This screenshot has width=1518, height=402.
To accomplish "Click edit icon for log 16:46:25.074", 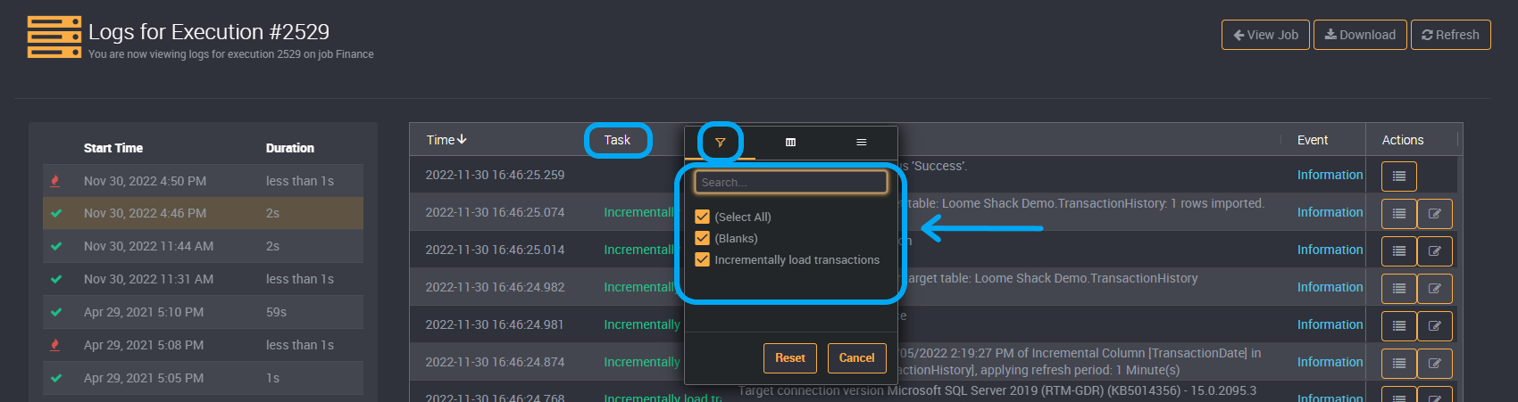I will (x=1435, y=214).
